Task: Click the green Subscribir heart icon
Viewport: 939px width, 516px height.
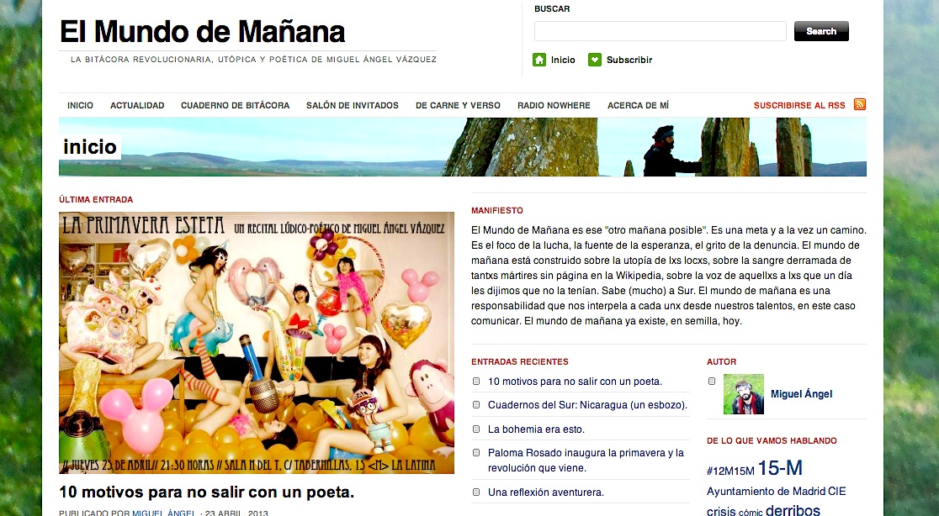Action: [x=595, y=60]
